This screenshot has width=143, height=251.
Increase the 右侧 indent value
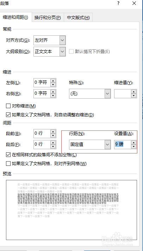(x=53, y=92)
